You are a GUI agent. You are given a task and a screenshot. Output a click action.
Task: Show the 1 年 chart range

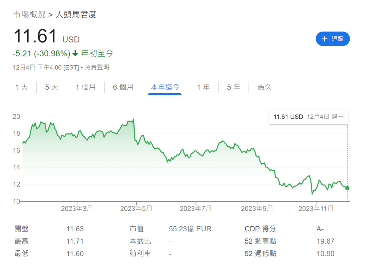click(x=203, y=87)
